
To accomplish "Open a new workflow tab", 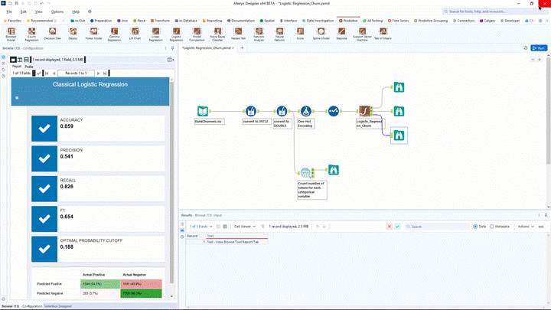I will [242, 47].
